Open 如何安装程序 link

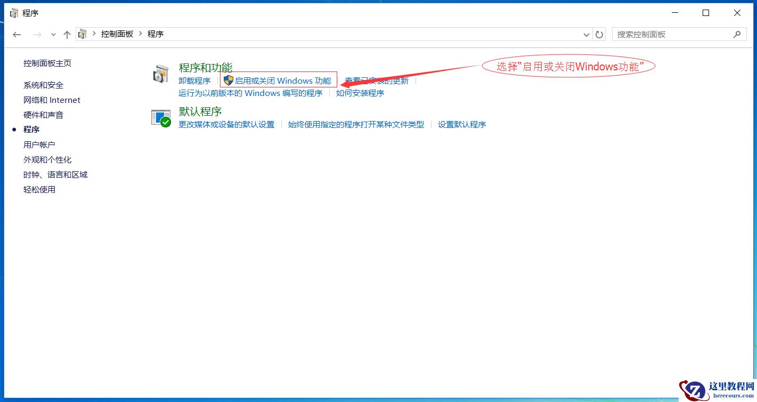point(360,93)
